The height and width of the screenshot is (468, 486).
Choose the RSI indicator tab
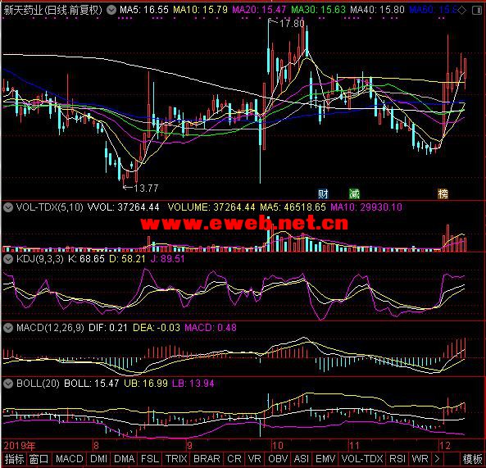397,458
